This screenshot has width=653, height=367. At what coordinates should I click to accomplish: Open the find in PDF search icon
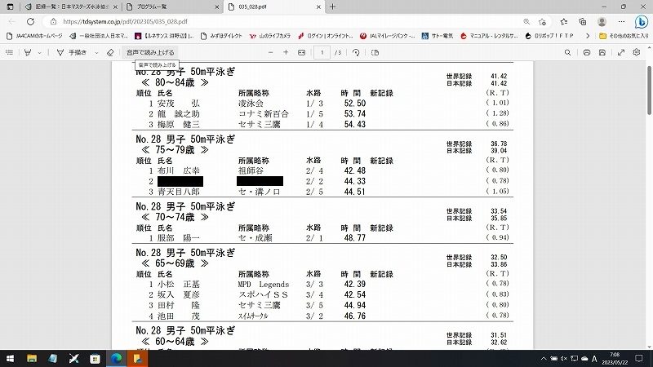coord(566,52)
